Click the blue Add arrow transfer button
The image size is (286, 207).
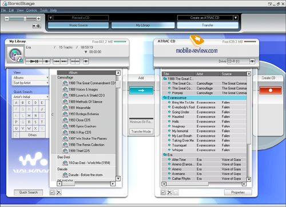pos(141,91)
